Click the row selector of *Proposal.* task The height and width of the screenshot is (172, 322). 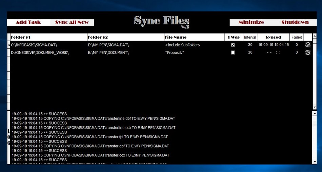click(9, 52)
